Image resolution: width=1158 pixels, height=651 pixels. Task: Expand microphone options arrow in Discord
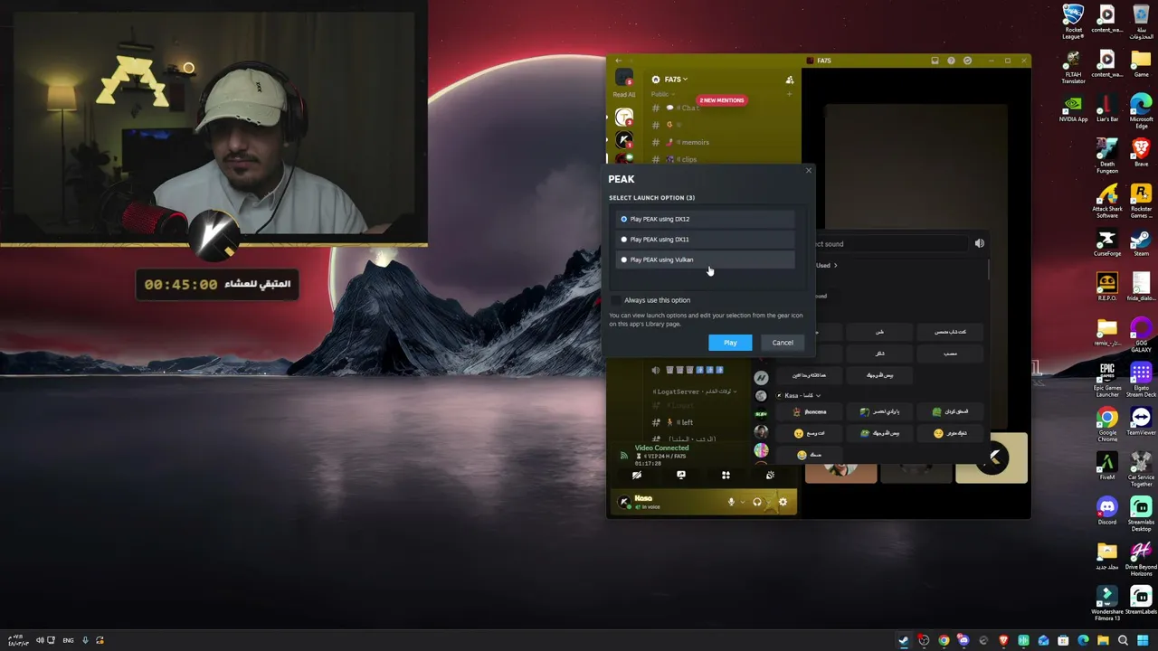coord(743,502)
